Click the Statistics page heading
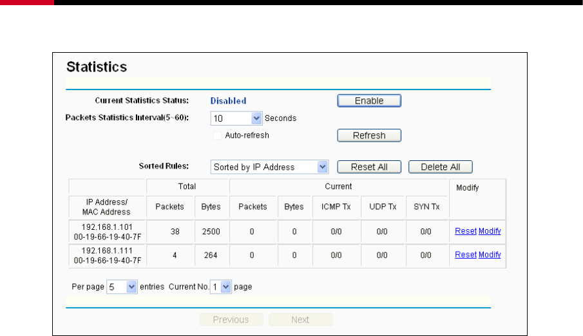The width and height of the screenshot is (583, 336). pyautogui.click(x=97, y=67)
